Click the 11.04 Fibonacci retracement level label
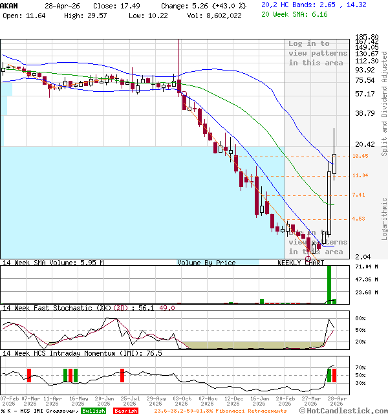The width and height of the screenshot is (388, 414). click(360, 175)
